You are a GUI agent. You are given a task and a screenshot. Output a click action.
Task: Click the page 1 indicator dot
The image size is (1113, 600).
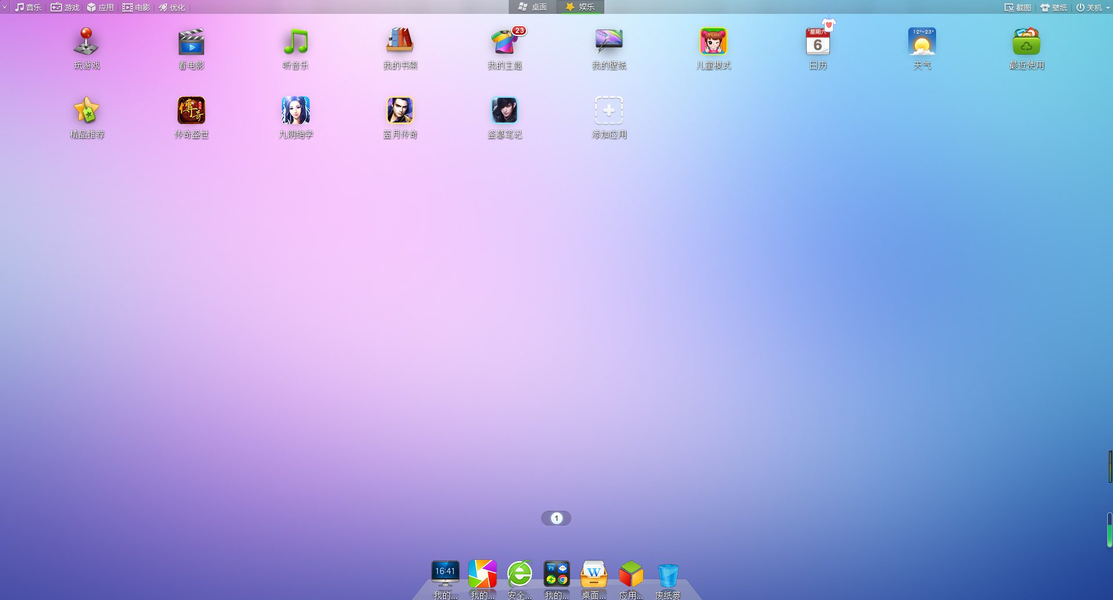click(556, 518)
